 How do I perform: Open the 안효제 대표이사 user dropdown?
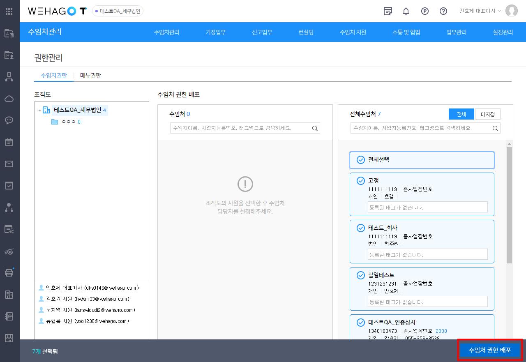tap(480, 11)
